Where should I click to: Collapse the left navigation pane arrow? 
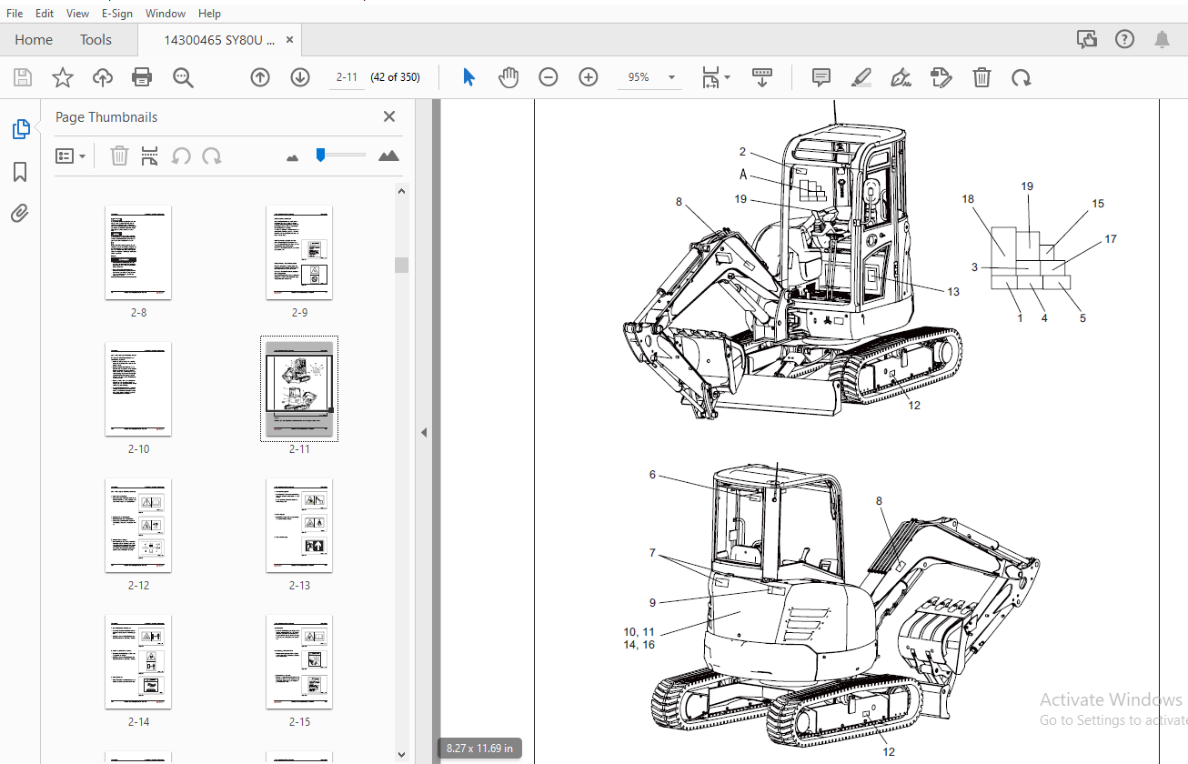pos(423,433)
